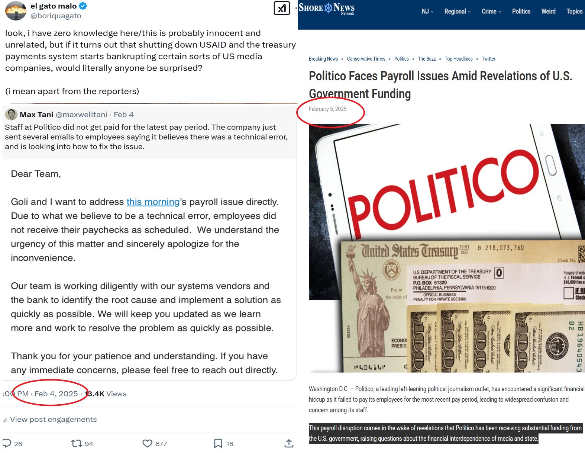Expand the Crime dropdown menu
585x453 pixels.
click(x=491, y=12)
